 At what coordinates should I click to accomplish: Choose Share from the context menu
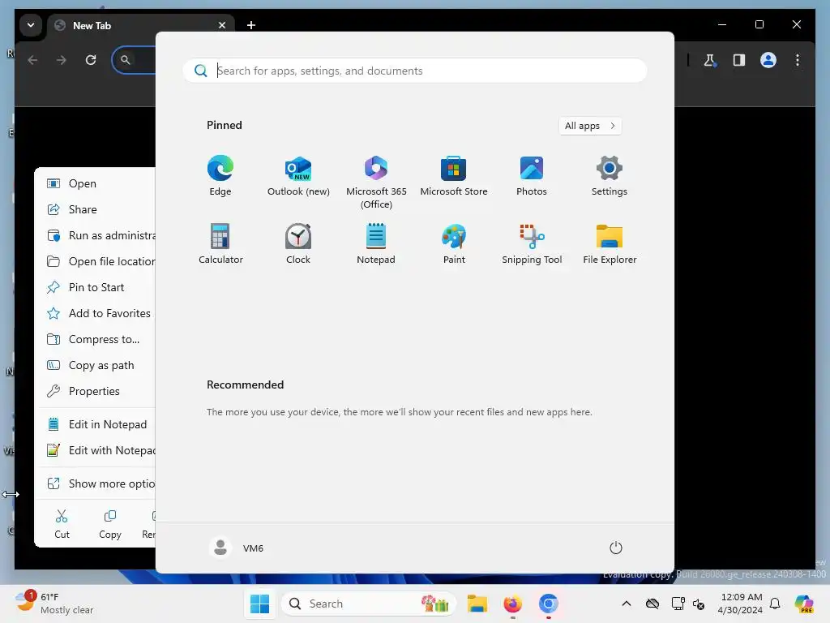point(96,209)
